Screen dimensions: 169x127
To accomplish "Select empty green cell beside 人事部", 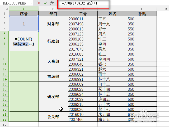I will 24,61.
